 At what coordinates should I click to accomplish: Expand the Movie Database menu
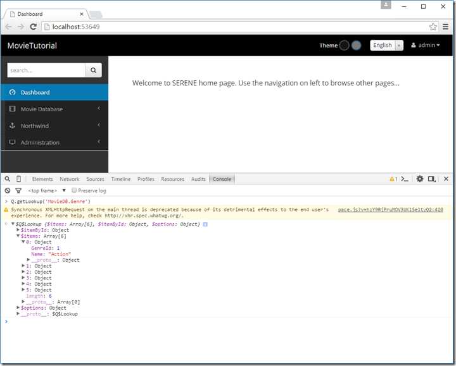click(54, 109)
